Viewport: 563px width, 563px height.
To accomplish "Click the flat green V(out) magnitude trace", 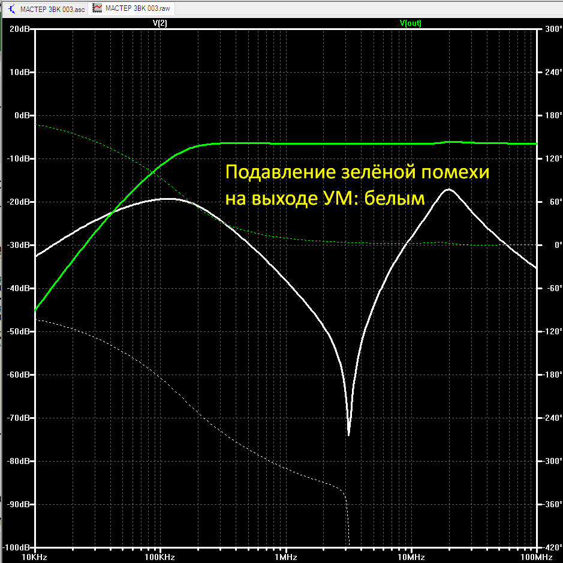I will 323,143.
